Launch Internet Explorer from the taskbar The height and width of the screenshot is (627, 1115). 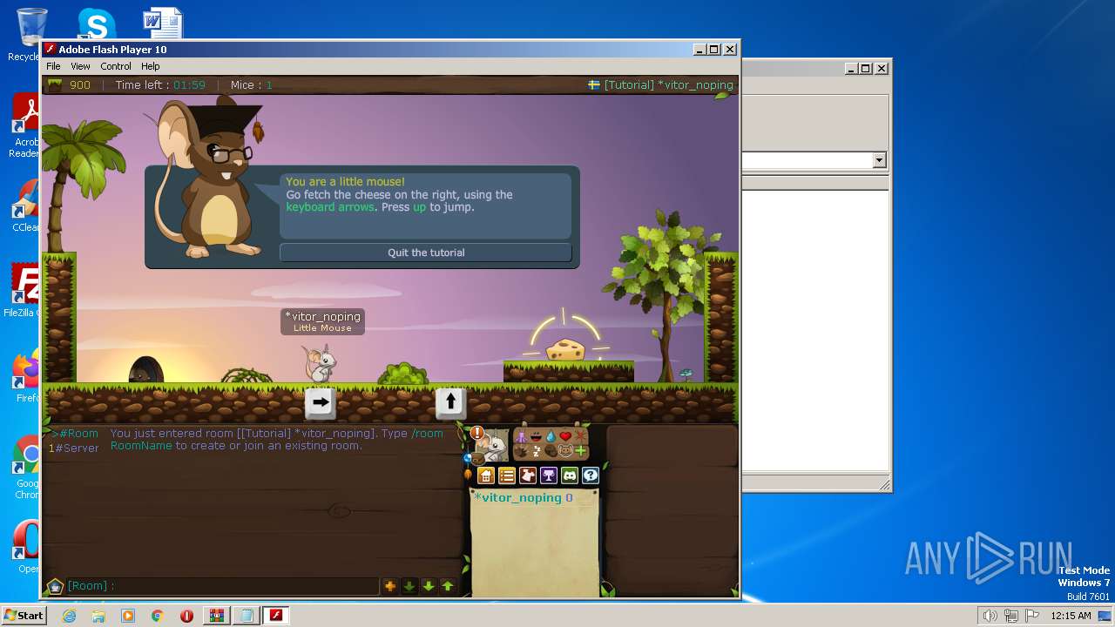coord(70,615)
